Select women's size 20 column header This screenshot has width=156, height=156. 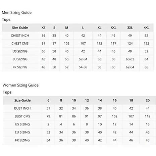148,100
